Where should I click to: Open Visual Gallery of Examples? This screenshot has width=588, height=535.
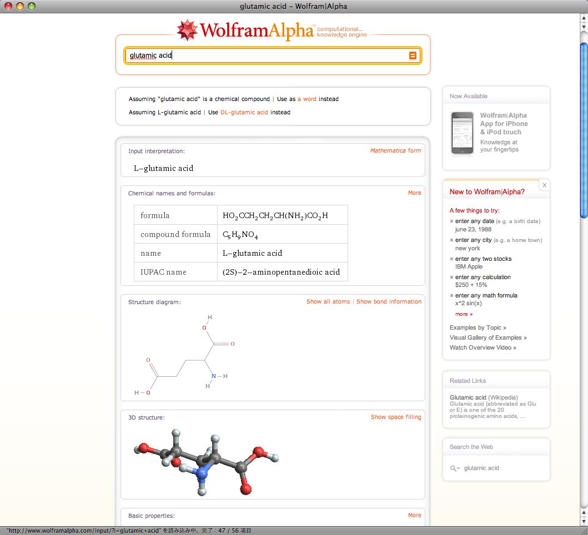pyautogui.click(x=488, y=338)
